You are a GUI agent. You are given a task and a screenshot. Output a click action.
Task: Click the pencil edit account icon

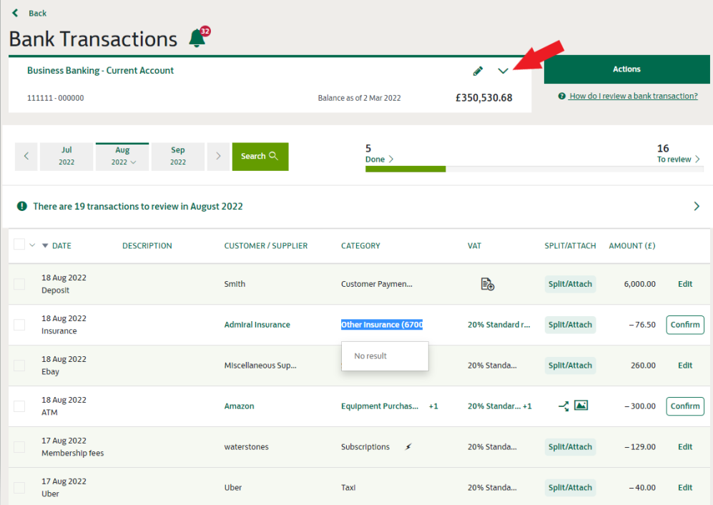478,71
